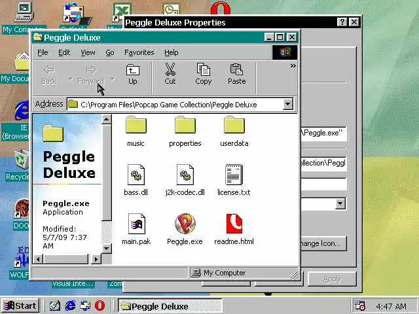
Task: Open the Go menu
Action: (x=110, y=52)
